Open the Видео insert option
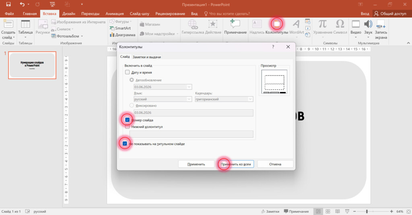The height and width of the screenshot is (215, 412). (356, 29)
